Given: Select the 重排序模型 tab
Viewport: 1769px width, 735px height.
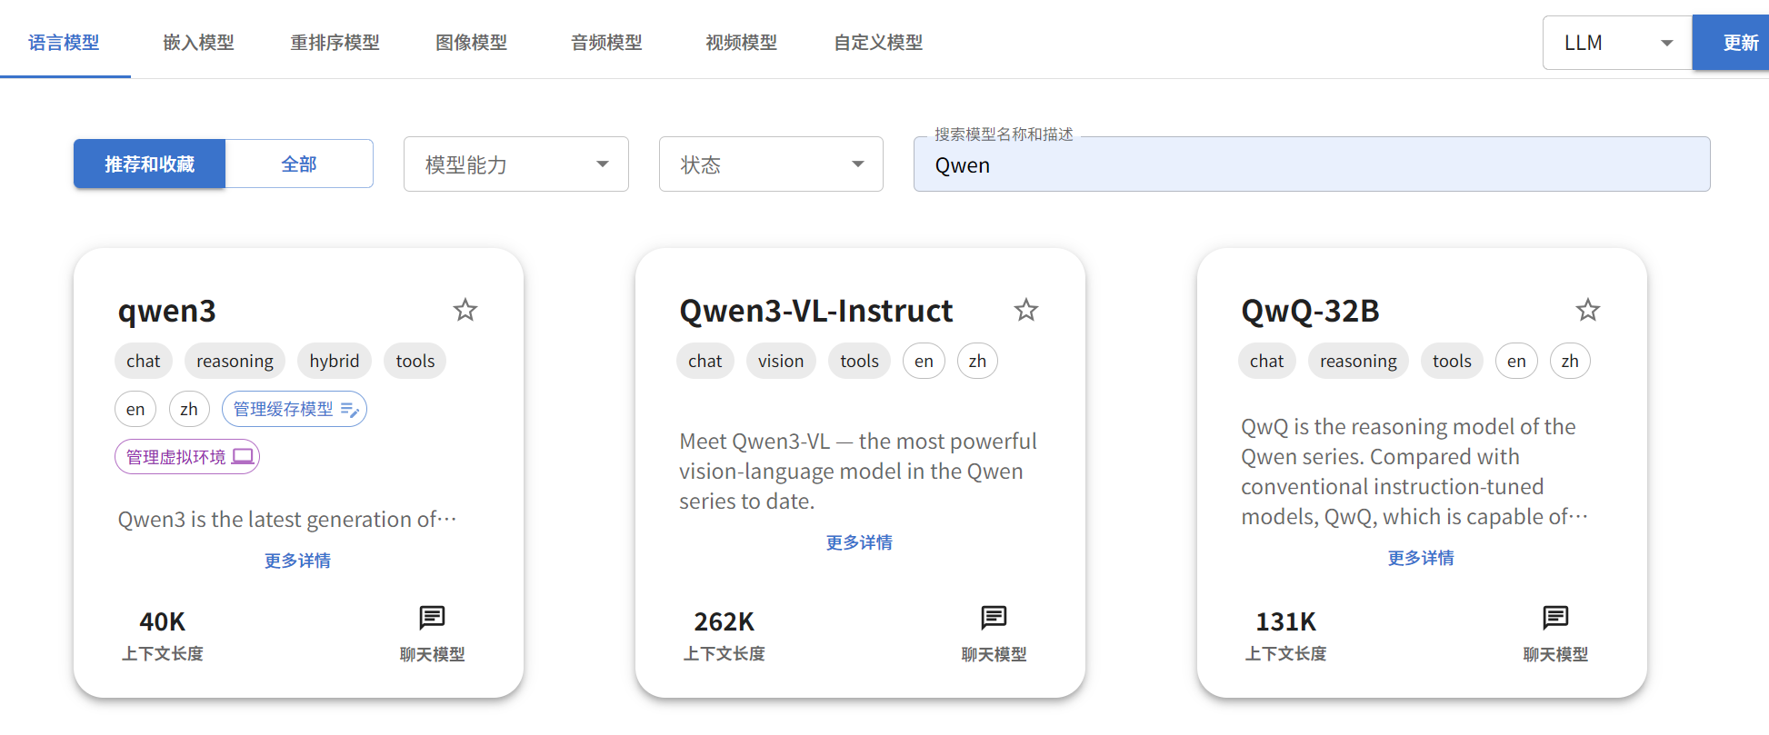Looking at the screenshot, I should (335, 43).
